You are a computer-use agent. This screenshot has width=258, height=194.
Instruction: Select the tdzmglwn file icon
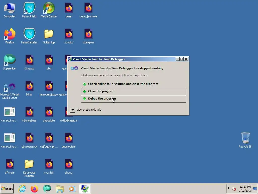pyautogui.click(x=88, y=36)
